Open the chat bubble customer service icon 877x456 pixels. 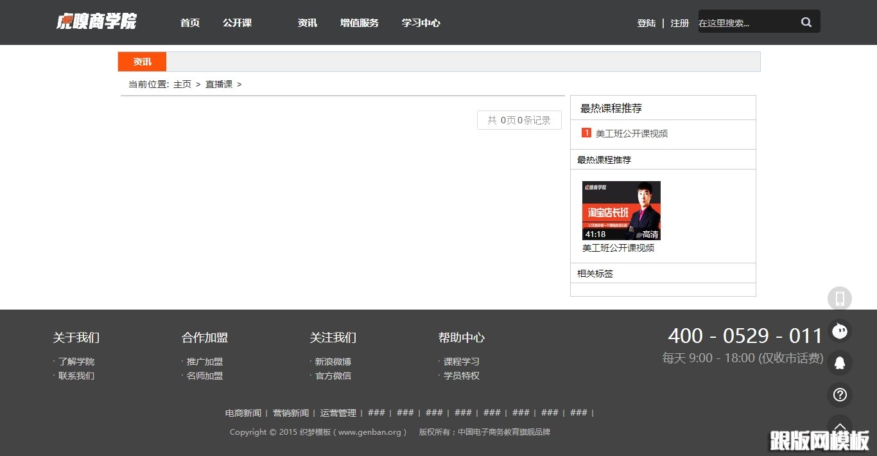[840, 331]
